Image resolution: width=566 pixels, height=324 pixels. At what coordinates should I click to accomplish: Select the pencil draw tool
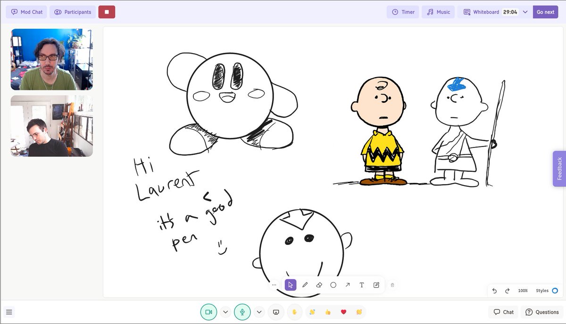[x=305, y=285]
